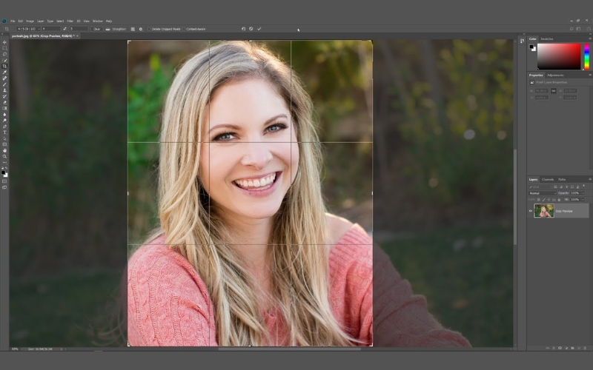Commit the crop with the checkmark
This screenshot has height=370, width=593.
tap(259, 29)
